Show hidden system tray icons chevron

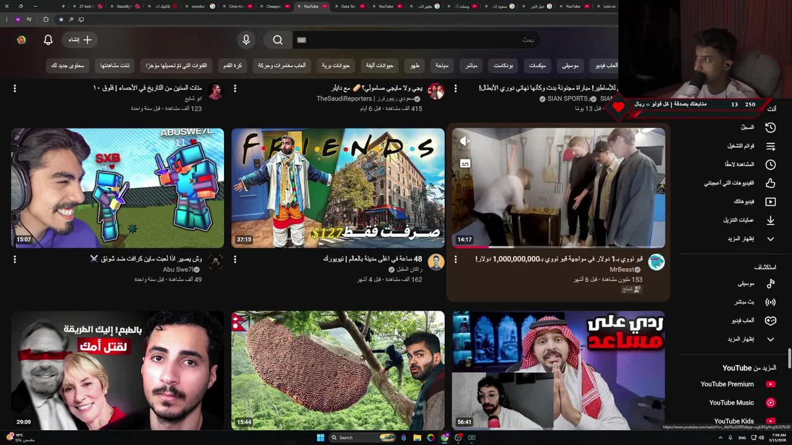point(721,438)
